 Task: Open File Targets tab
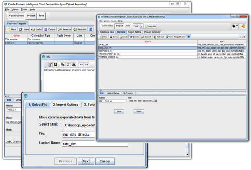[128, 93]
